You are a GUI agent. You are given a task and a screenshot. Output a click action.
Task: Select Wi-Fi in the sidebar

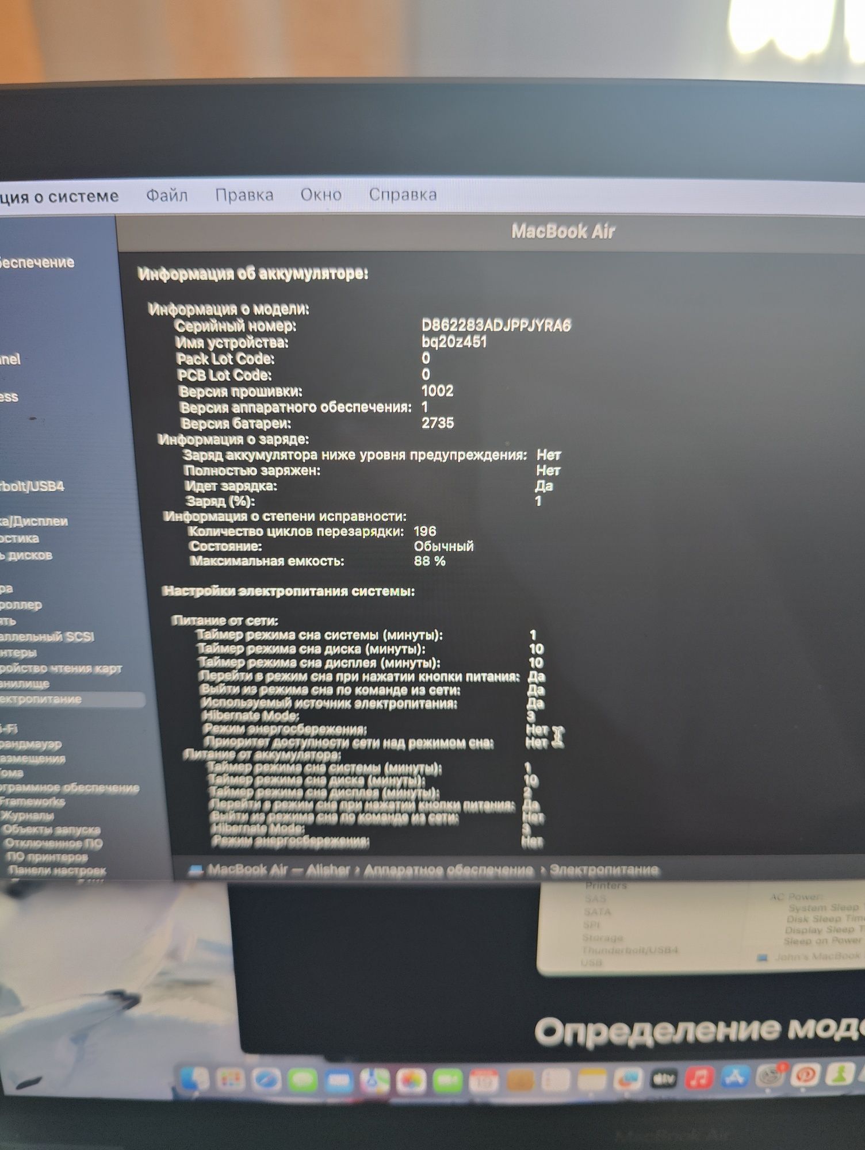click(9, 729)
